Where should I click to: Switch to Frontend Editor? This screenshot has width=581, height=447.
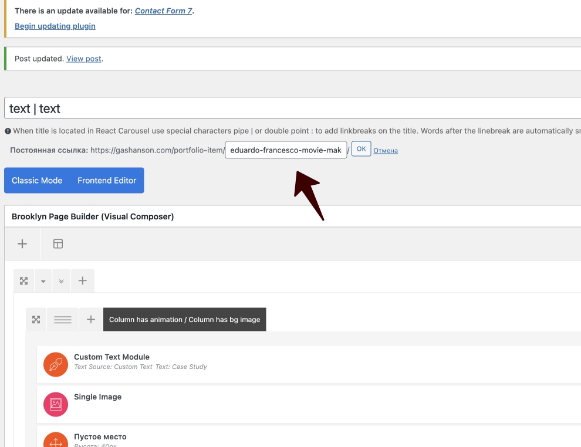click(107, 181)
